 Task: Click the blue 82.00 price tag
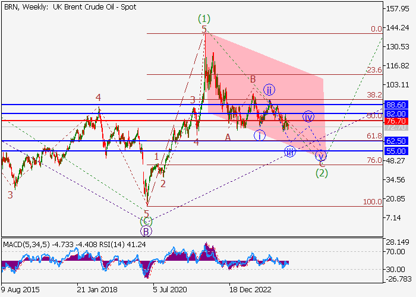(396, 114)
